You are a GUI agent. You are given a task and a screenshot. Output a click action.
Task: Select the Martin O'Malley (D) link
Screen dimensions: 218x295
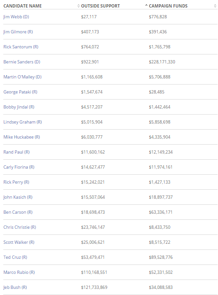pyautogui.click(x=22, y=77)
